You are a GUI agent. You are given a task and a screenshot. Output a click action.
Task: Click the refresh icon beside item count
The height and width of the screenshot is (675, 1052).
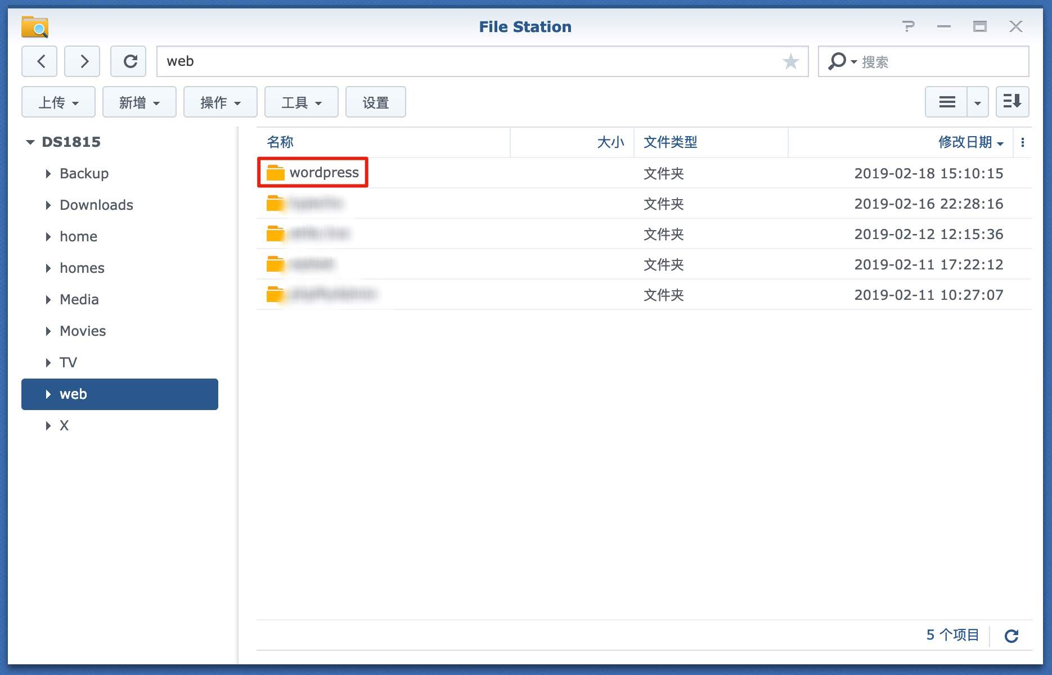(x=1011, y=636)
